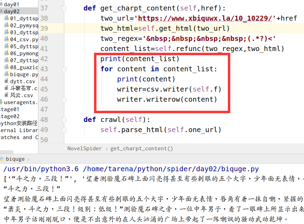
Task: Click the Python icon of 01_dyttsp file
Action: point(6,19)
